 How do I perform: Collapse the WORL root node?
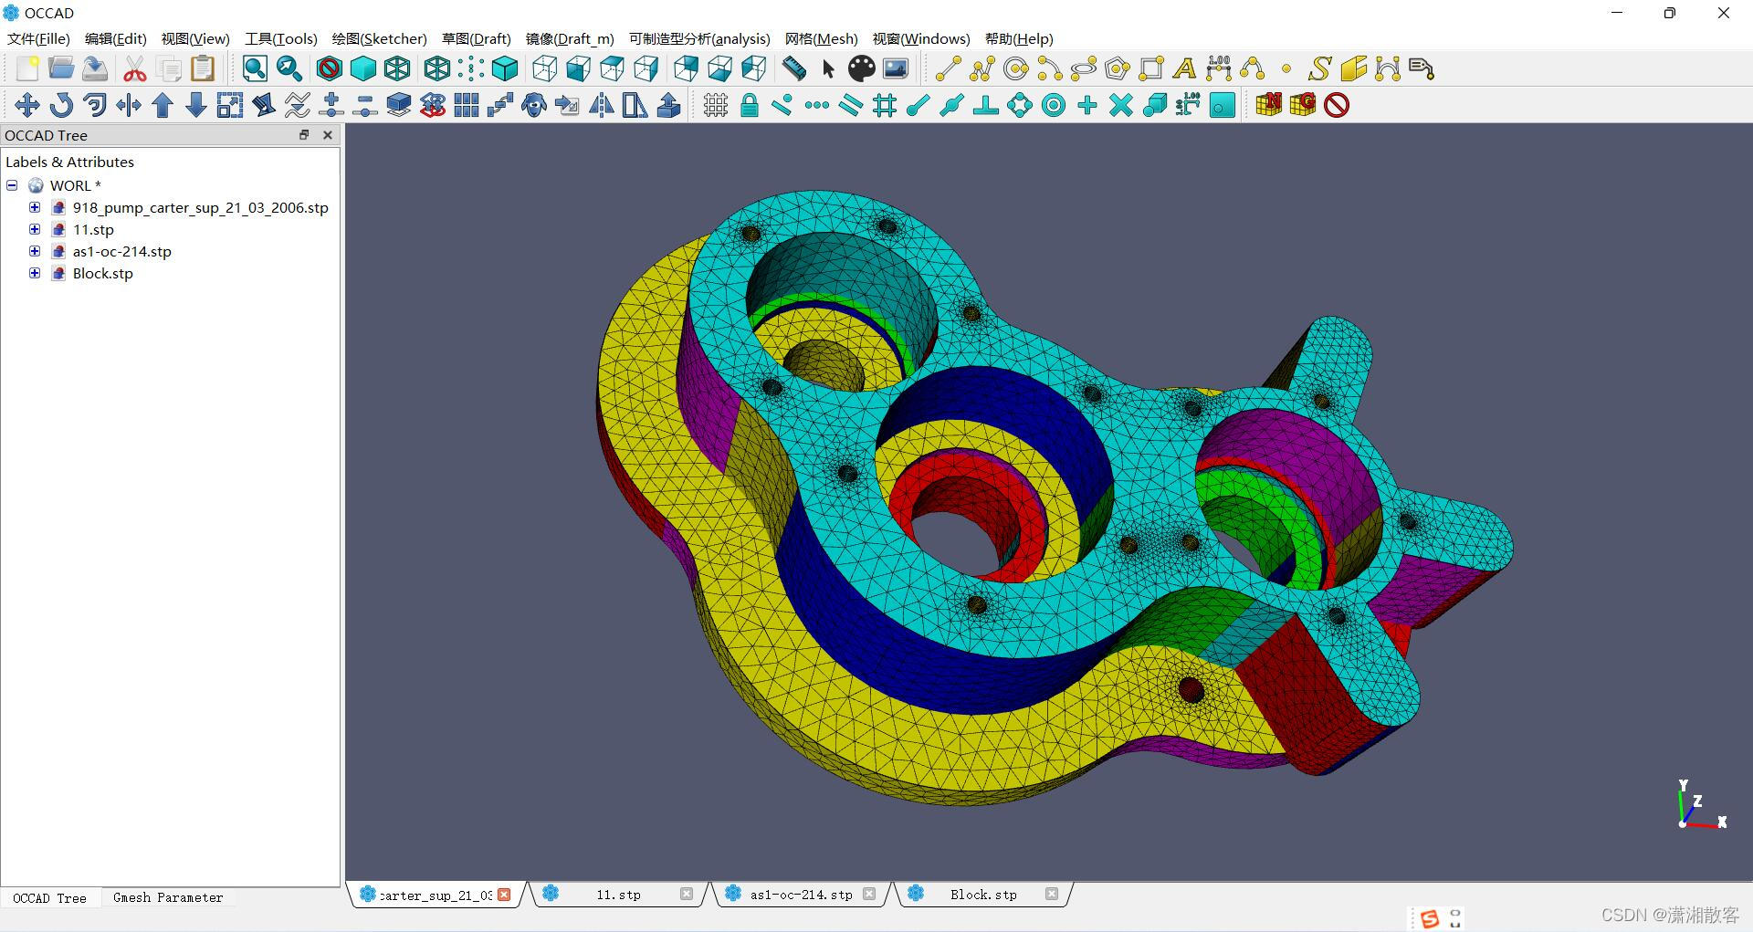pos(12,185)
